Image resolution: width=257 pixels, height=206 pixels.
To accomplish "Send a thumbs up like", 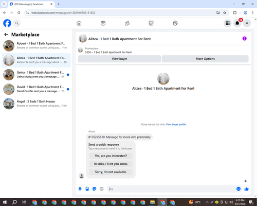I will (247, 189).
